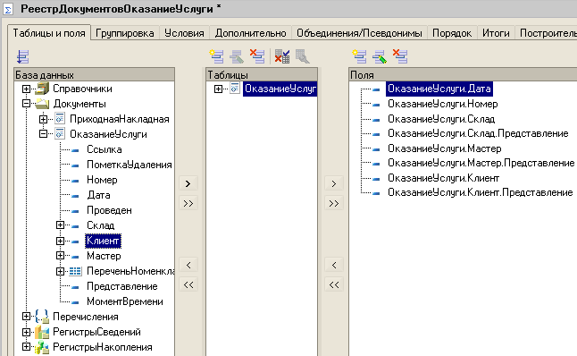This screenshot has height=356, width=577.
Task: Add all items to Таблицы with >> button
Action: [x=188, y=203]
